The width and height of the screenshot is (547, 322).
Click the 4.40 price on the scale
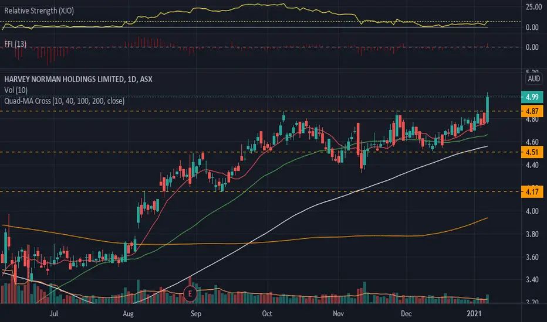point(532,165)
